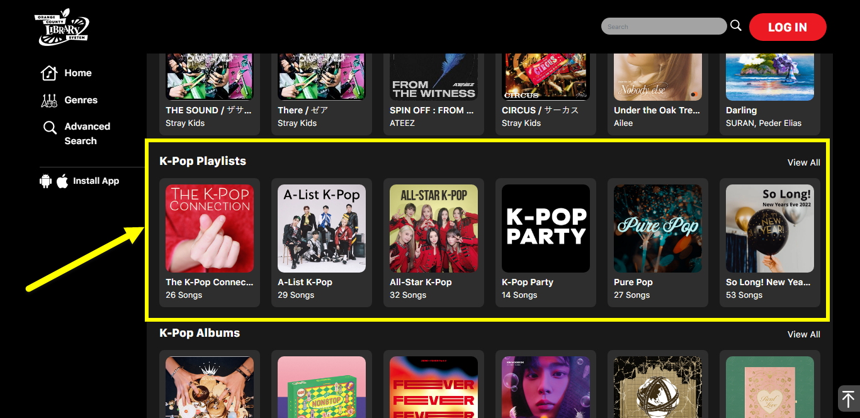
Task: Open the K-Pop Party playlist
Action: coord(546,242)
